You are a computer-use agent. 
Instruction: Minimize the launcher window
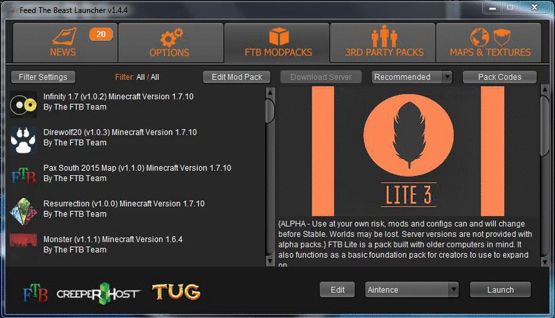click(x=493, y=8)
